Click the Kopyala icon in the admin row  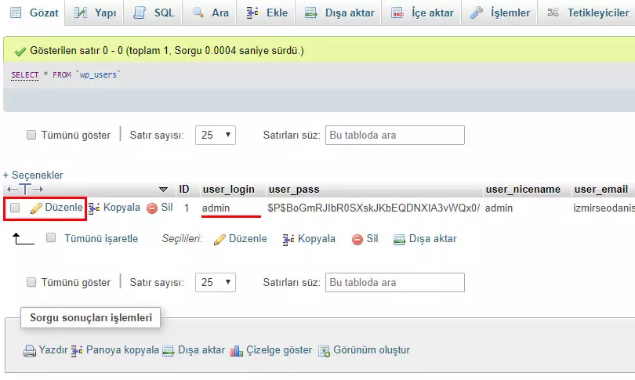coord(95,208)
